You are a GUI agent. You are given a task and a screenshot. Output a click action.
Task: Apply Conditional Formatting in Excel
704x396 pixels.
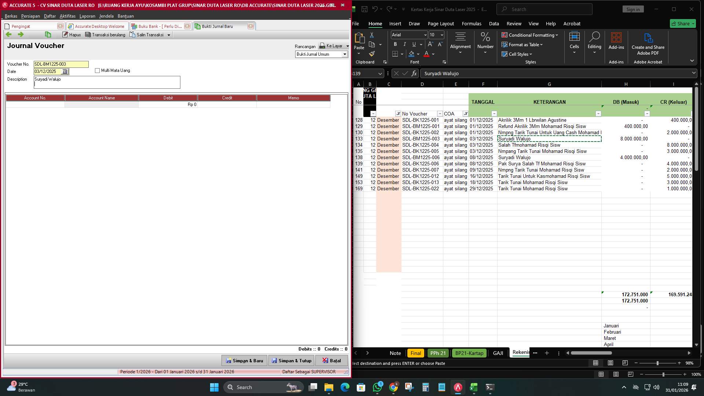coord(530,35)
